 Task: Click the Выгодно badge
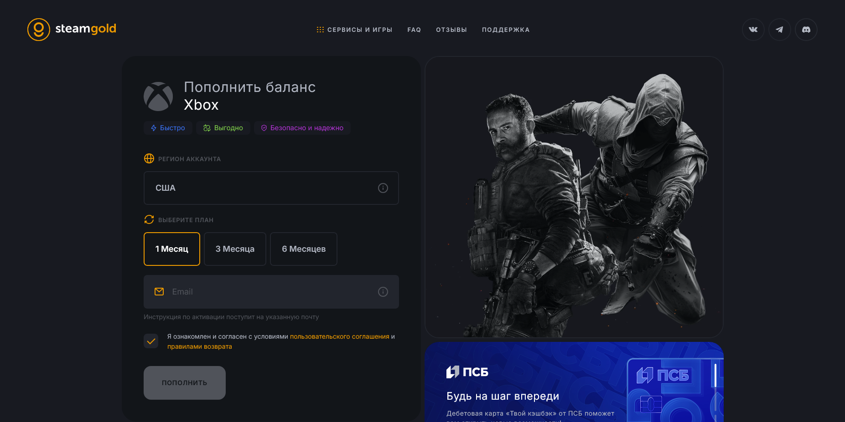223,128
